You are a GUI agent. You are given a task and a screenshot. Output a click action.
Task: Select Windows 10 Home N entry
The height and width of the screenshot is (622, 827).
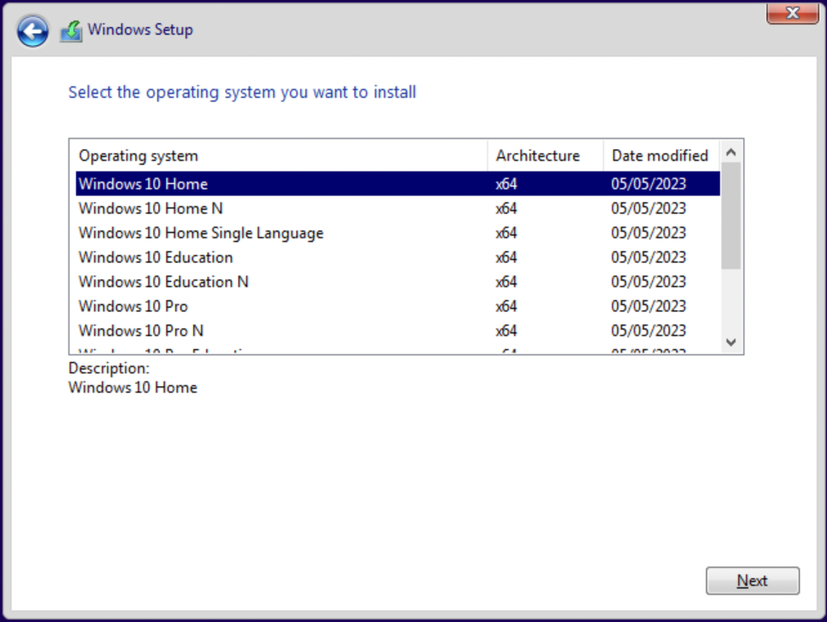(x=151, y=209)
